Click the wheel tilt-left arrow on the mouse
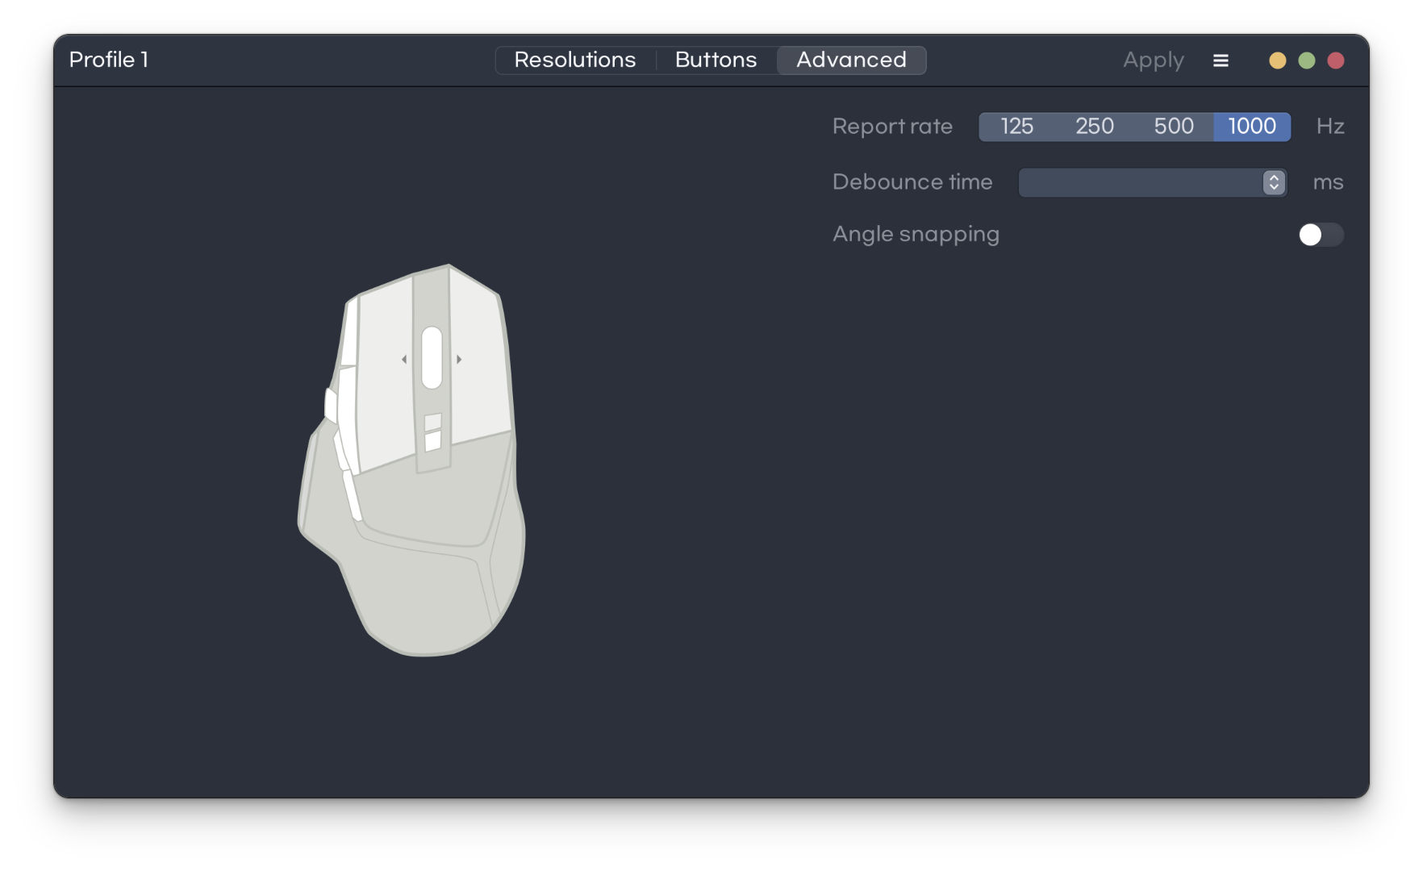Screen dimensions: 1423x871 click(404, 359)
